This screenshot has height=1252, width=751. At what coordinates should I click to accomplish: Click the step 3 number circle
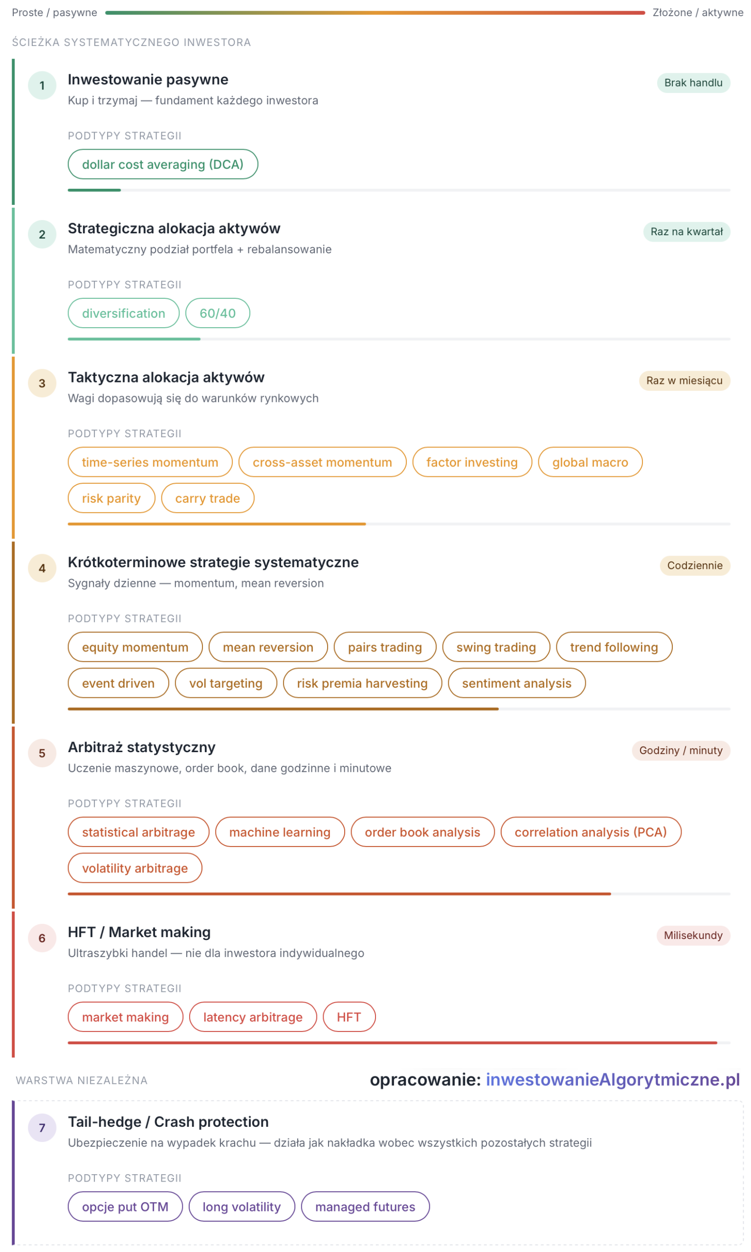[42, 383]
